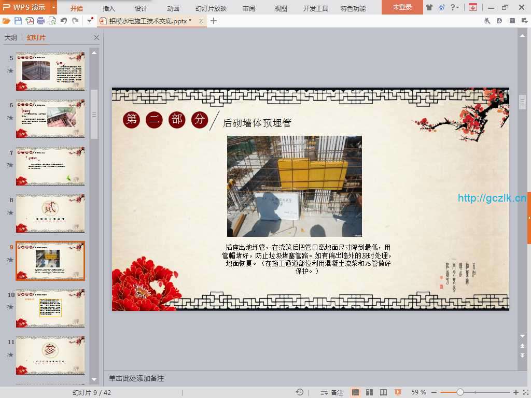Click the 未登录 login button

[402, 7]
